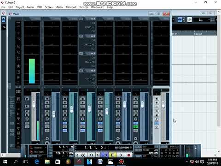Screen dimensions: 221x166
Task: Open the grid type dropdown in project toolbar
Action: [202, 20]
